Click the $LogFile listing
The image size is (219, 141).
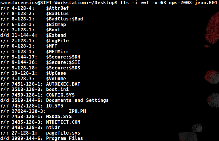click(57, 41)
